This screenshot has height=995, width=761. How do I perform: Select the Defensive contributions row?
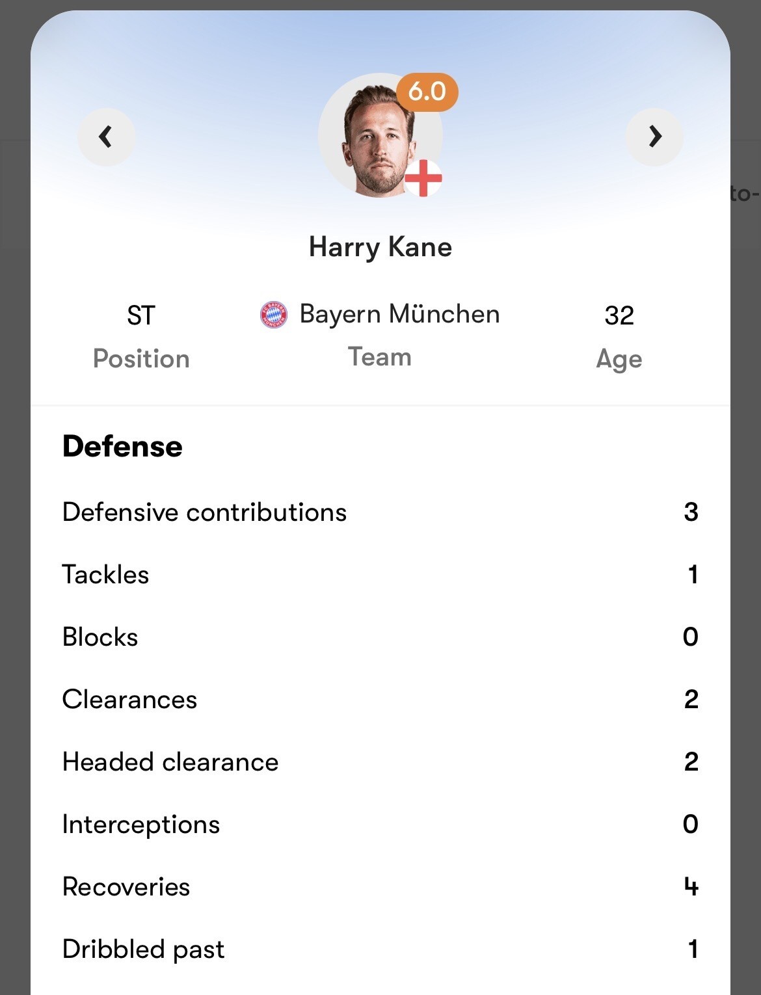[x=380, y=512]
